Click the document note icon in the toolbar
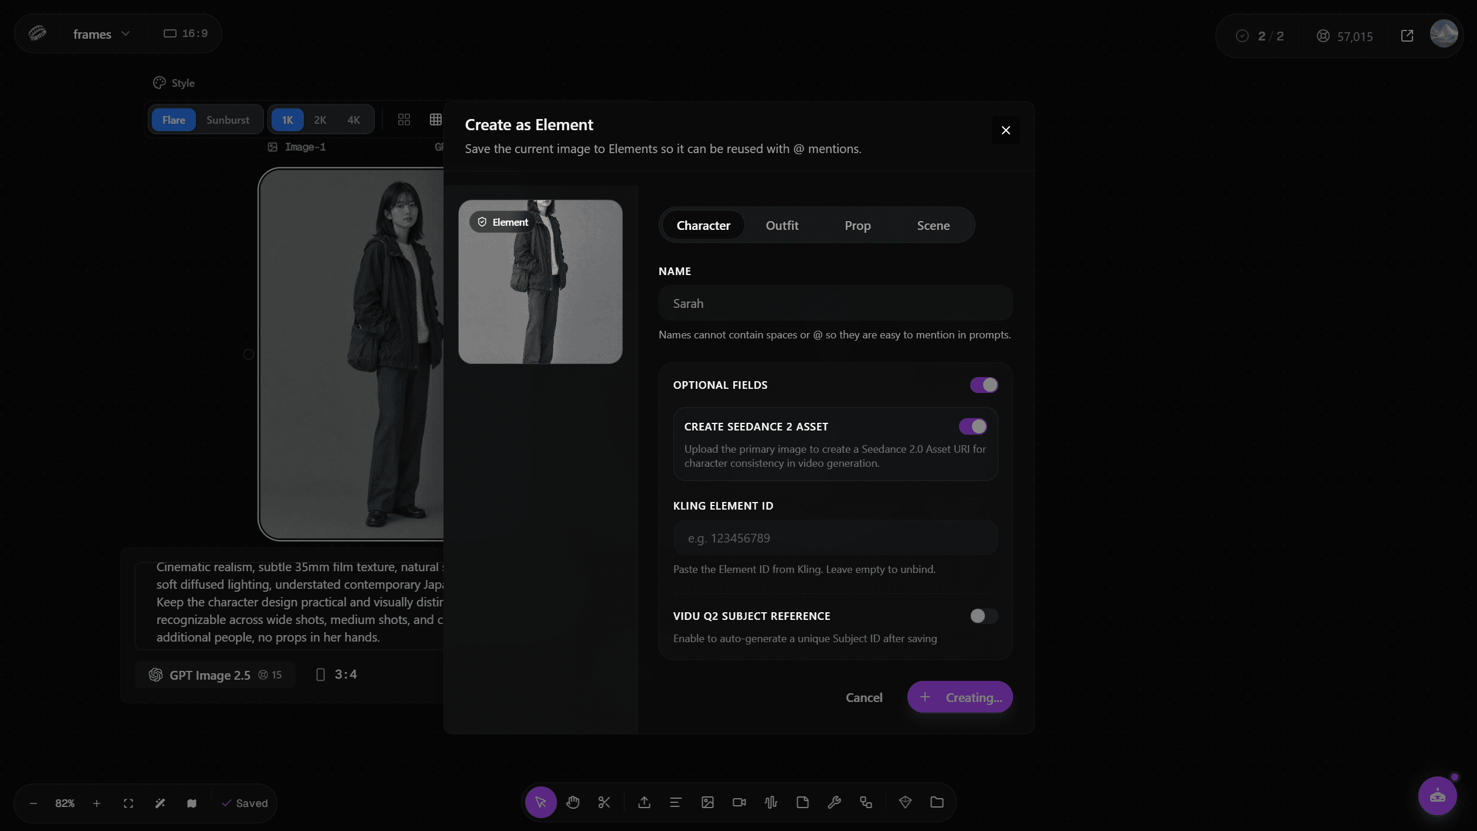The image size is (1477, 831). click(802, 802)
